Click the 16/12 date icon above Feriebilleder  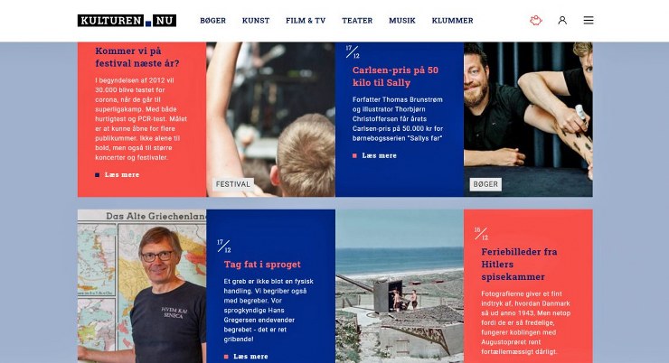[x=481, y=234]
